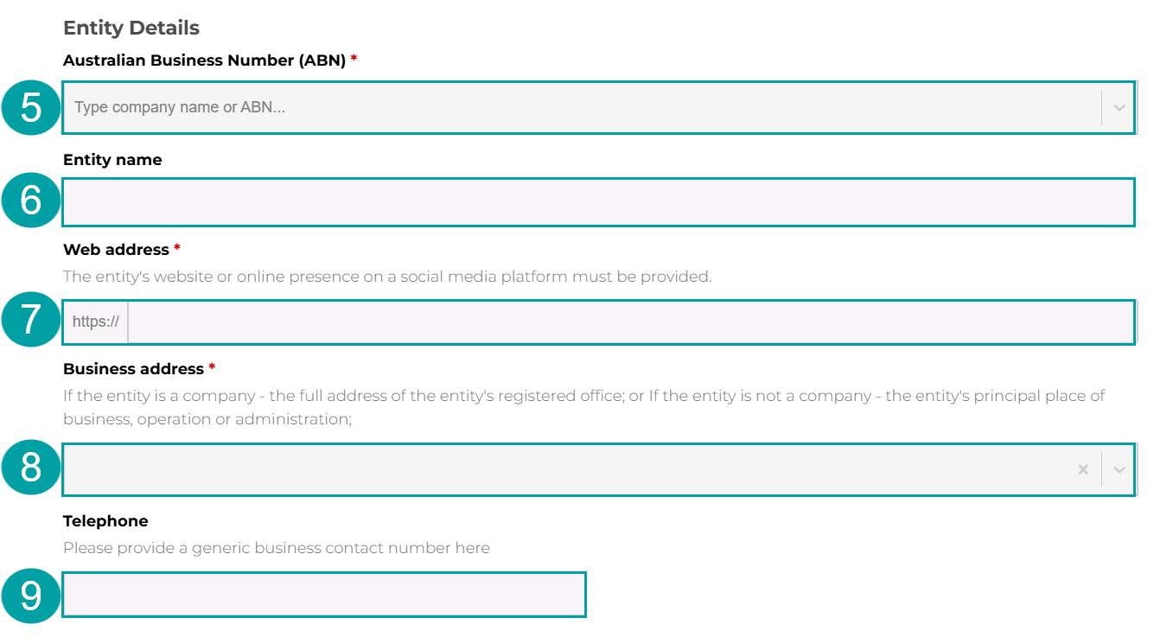Click the clear (×) icon in Business address
The height and width of the screenshot is (637, 1154).
[1083, 469]
